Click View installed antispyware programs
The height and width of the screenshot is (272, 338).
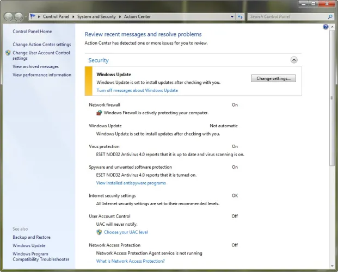click(x=131, y=183)
